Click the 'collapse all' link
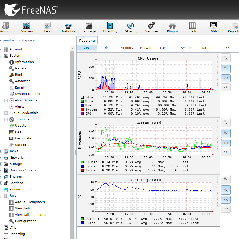The width and height of the screenshot is (239, 239). point(27,40)
